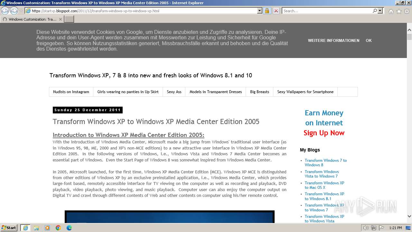Open Girls wearing no panties menu item
Screen dimensions: 412x232
tap(128, 92)
